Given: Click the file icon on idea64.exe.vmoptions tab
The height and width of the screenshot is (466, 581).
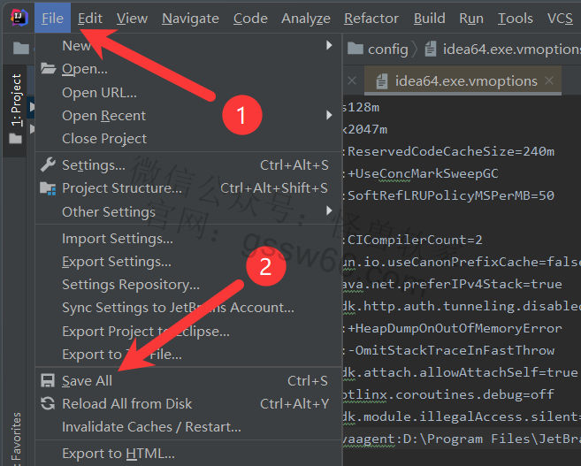Looking at the screenshot, I should (x=382, y=81).
